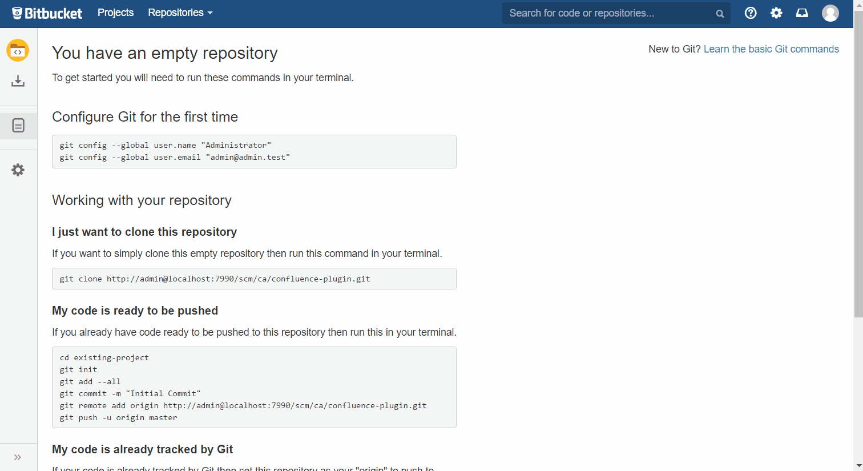863x471 pixels.
Task: Open repository settings gear in sidebar
Action: pos(18,170)
